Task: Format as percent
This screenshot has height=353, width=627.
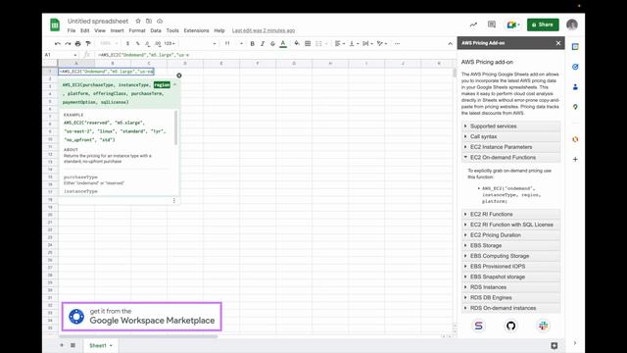Action: point(137,43)
